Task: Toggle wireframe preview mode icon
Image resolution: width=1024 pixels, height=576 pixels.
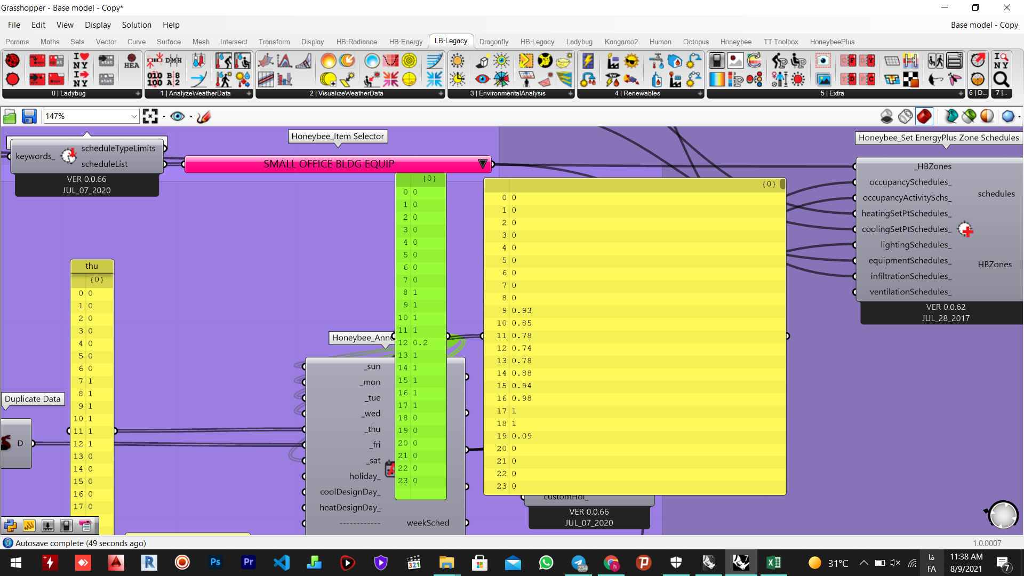Action: coord(905,116)
